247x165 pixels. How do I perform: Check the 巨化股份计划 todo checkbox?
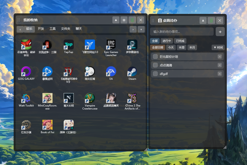click(x=155, y=57)
